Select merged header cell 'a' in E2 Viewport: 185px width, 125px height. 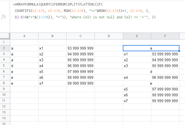(x=151, y=48)
